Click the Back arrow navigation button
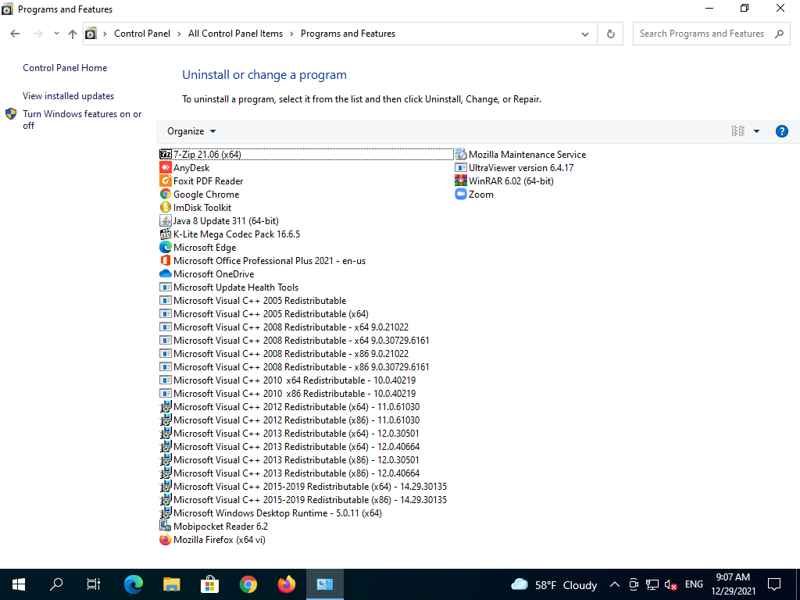Viewport: 800px width, 600px height. tap(15, 34)
